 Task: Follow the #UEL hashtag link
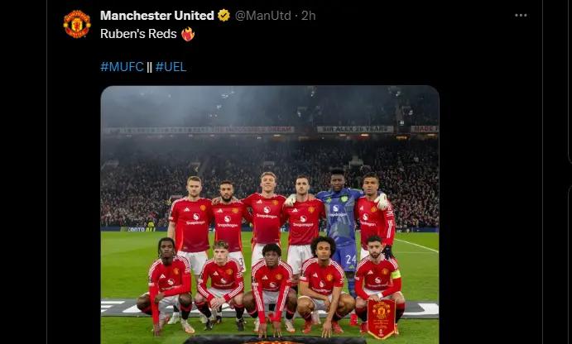coord(171,67)
